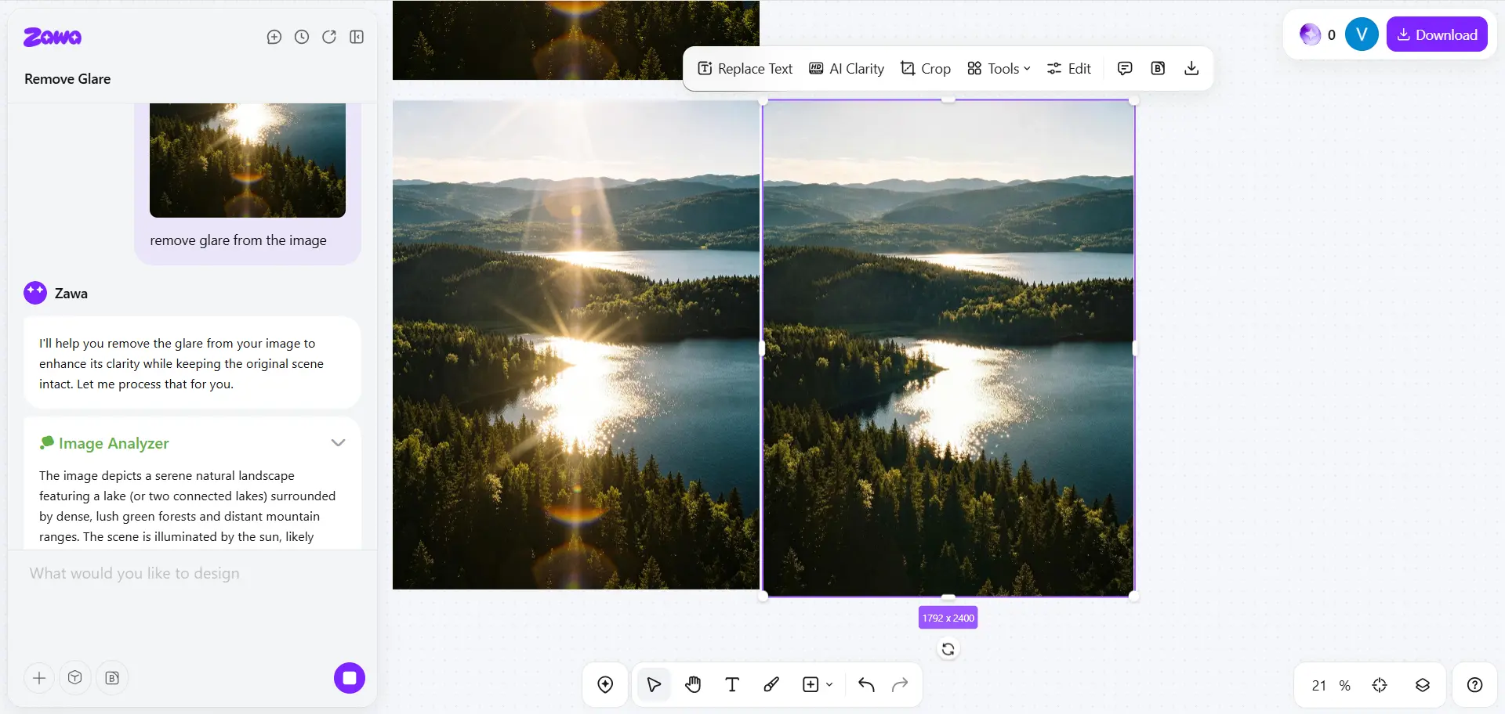Focus the 'What would you like to design' field

(x=192, y=574)
